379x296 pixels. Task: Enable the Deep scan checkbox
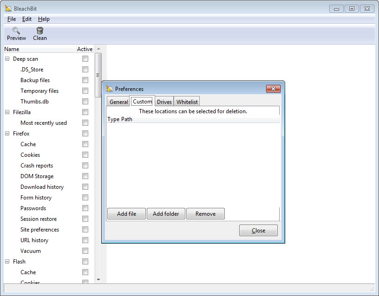pos(85,59)
